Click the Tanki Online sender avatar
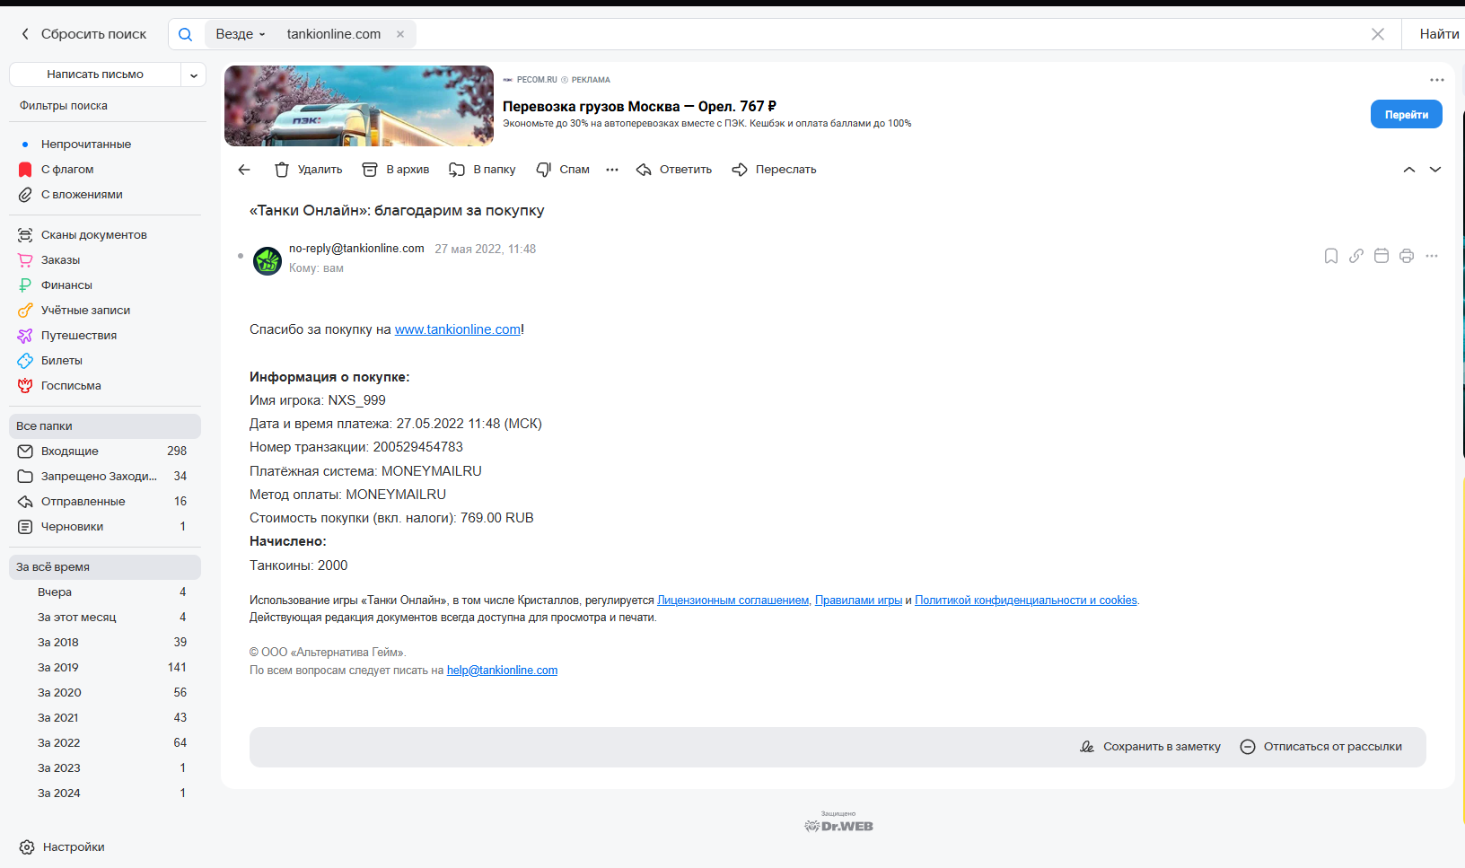Viewport: 1465px width, 868px height. (268, 261)
